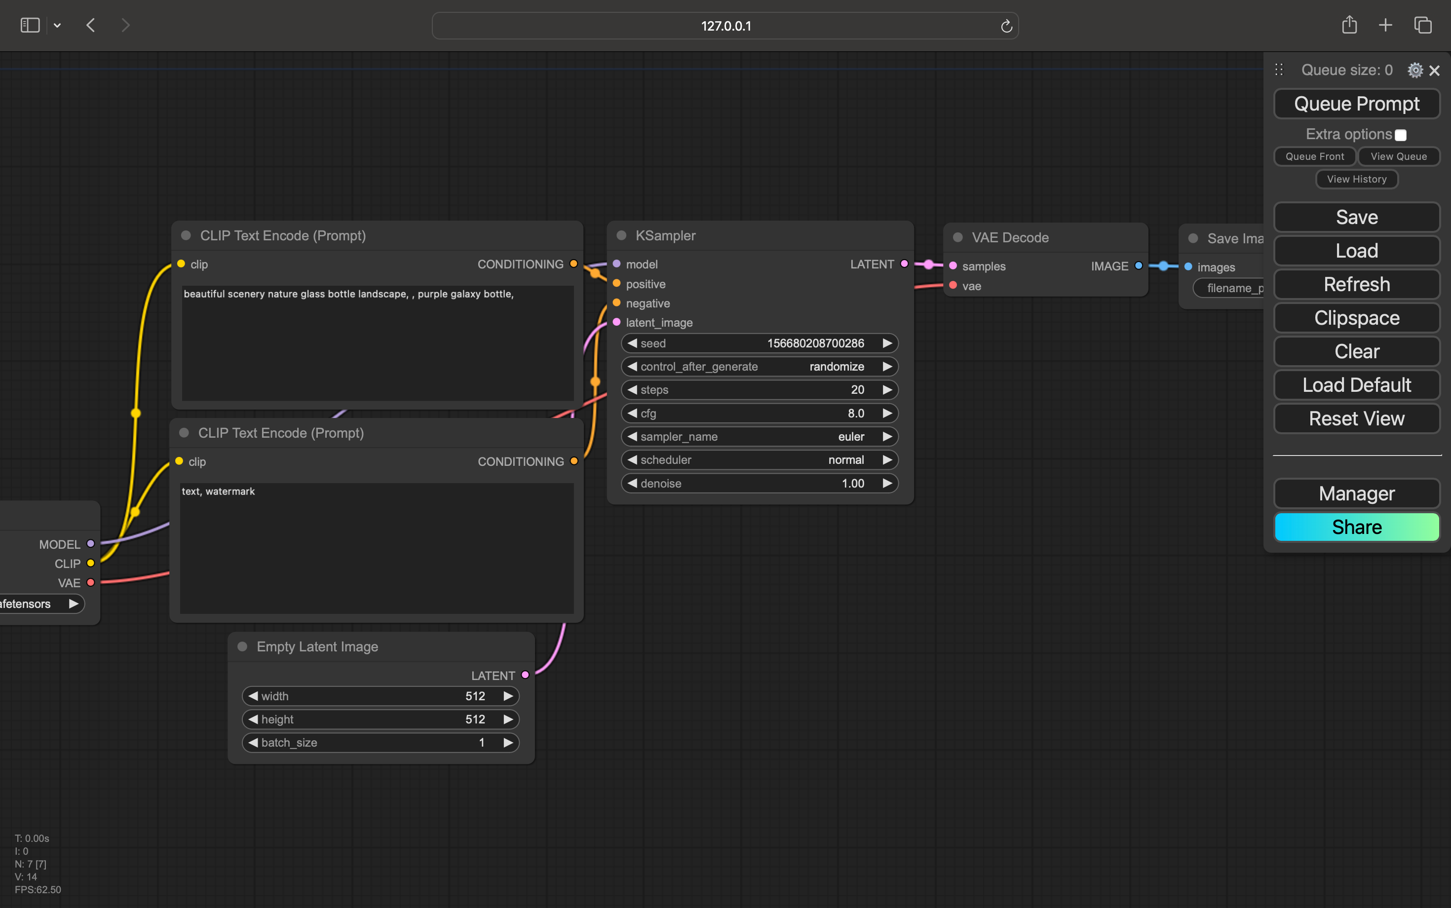Open the control_after_generate randomize dropdown
This screenshot has height=908, width=1451.
tap(760, 366)
